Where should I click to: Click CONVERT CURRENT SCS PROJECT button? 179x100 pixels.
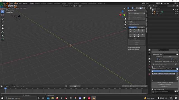(x=165, y=83)
